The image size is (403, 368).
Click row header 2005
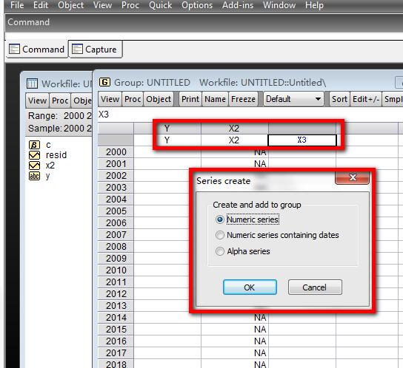pyautogui.click(x=116, y=211)
